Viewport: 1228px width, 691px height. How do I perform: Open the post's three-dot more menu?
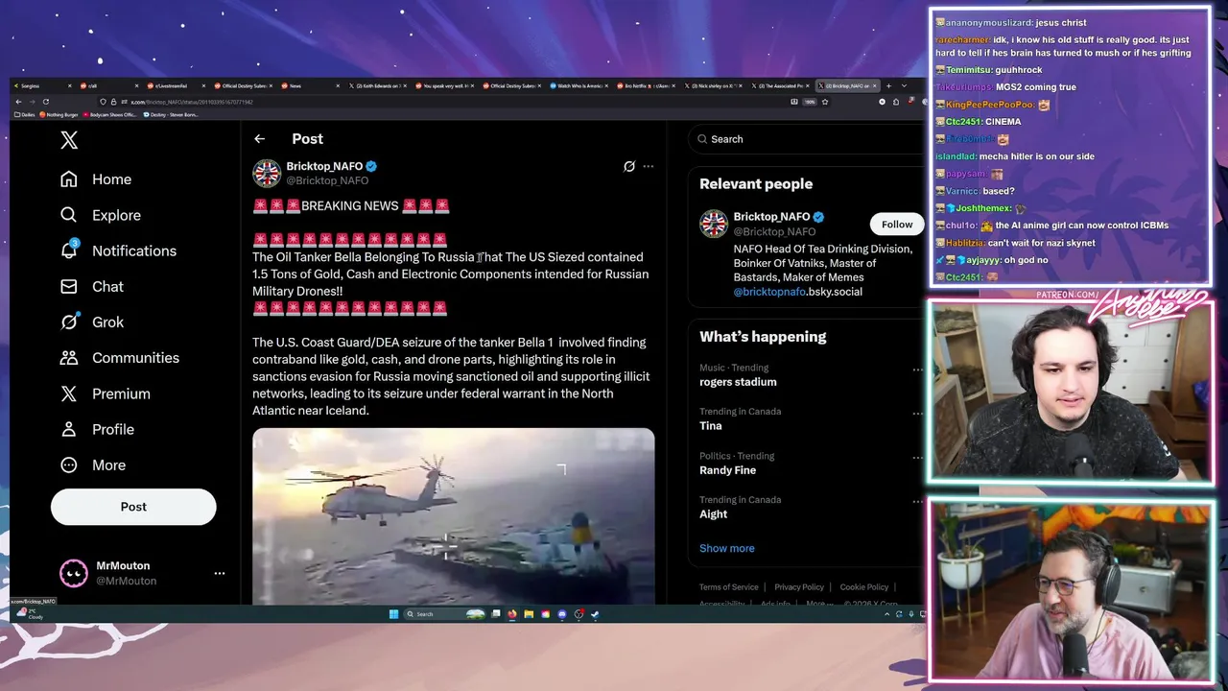pos(649,166)
